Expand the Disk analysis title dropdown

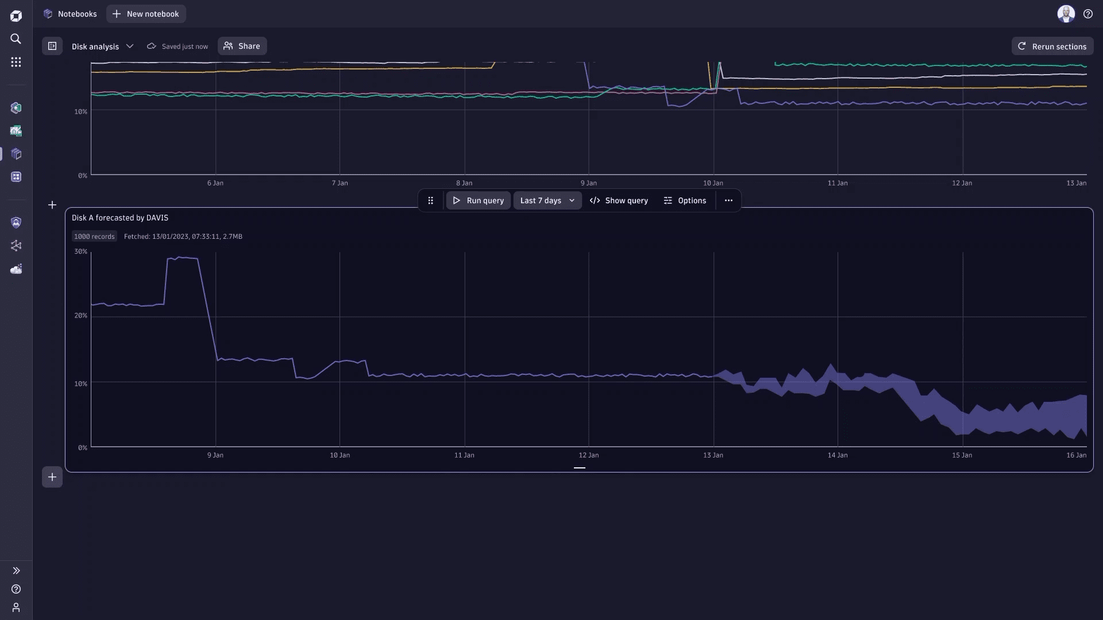[x=129, y=46]
